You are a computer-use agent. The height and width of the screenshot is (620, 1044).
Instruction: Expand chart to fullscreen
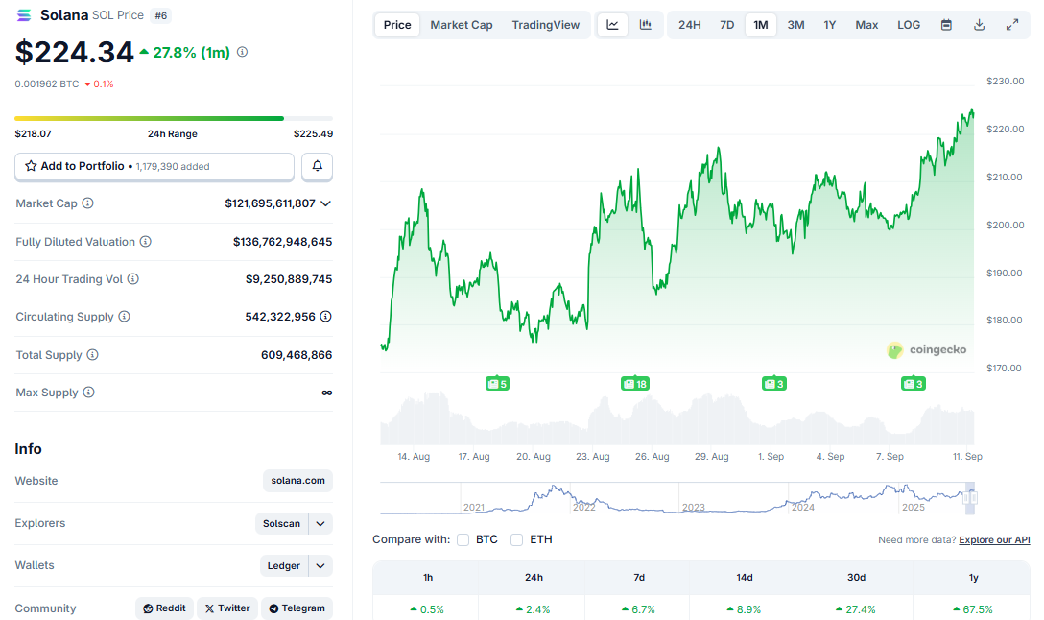coord(1012,25)
